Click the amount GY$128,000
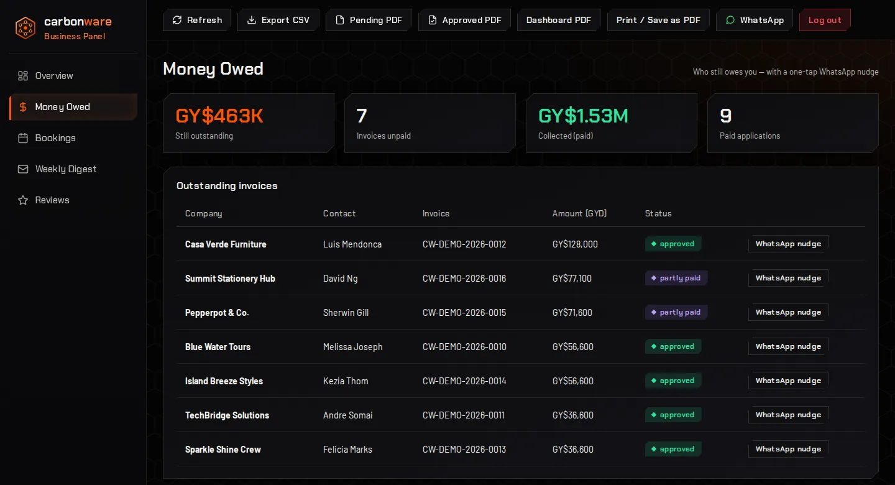 click(x=575, y=244)
